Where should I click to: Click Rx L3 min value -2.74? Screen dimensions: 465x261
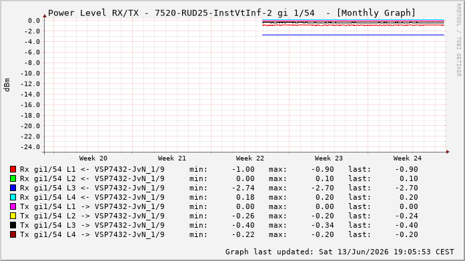point(243,188)
